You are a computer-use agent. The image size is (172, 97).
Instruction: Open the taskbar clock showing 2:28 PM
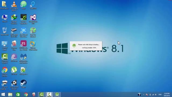167,95
